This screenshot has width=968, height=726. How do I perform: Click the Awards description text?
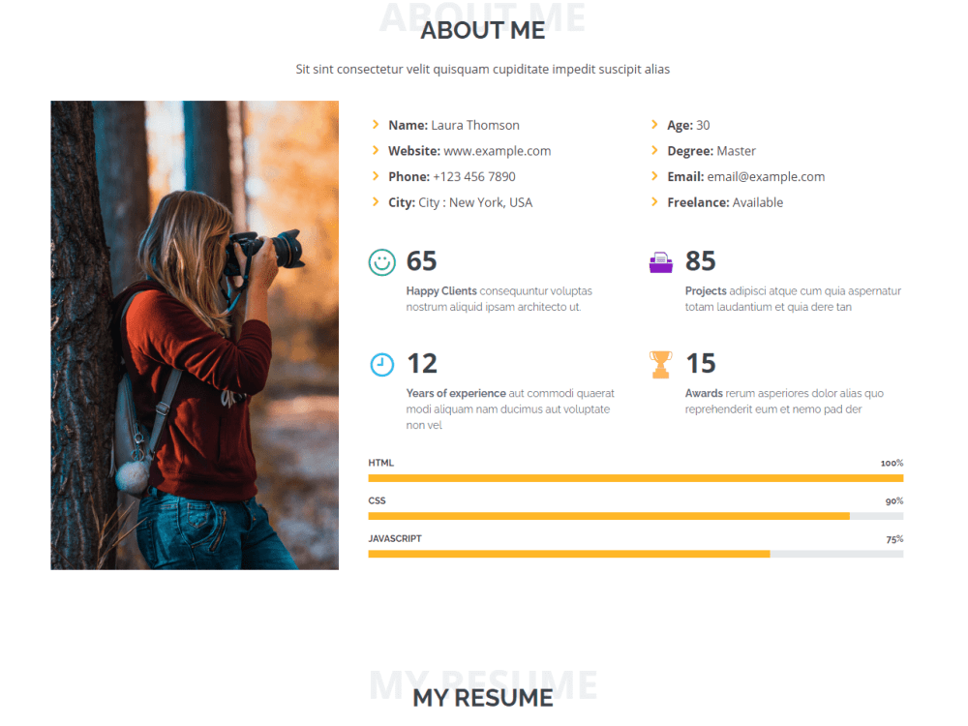click(x=784, y=402)
